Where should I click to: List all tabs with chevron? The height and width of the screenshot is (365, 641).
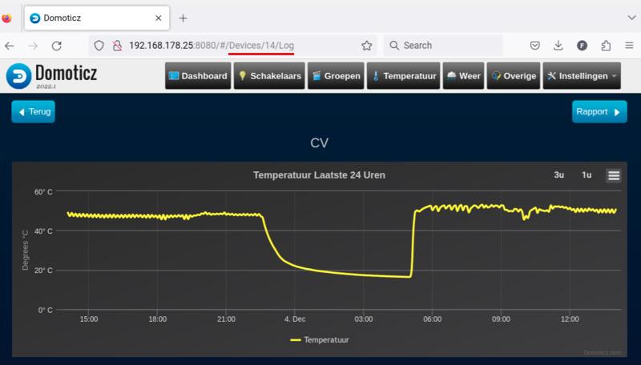tap(631, 18)
